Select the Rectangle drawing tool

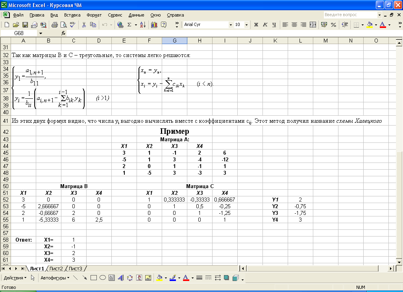point(94,277)
